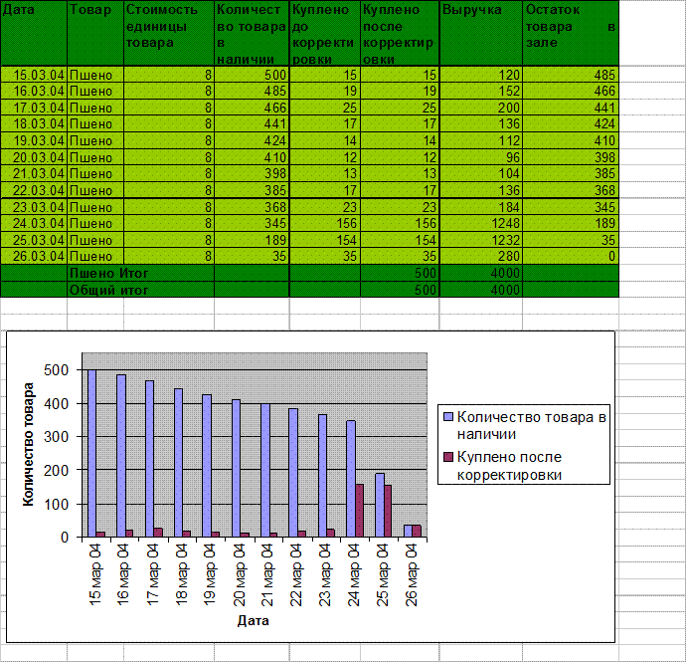
Task: Select revenue value 200 for 17.03.04
Action: click(481, 108)
